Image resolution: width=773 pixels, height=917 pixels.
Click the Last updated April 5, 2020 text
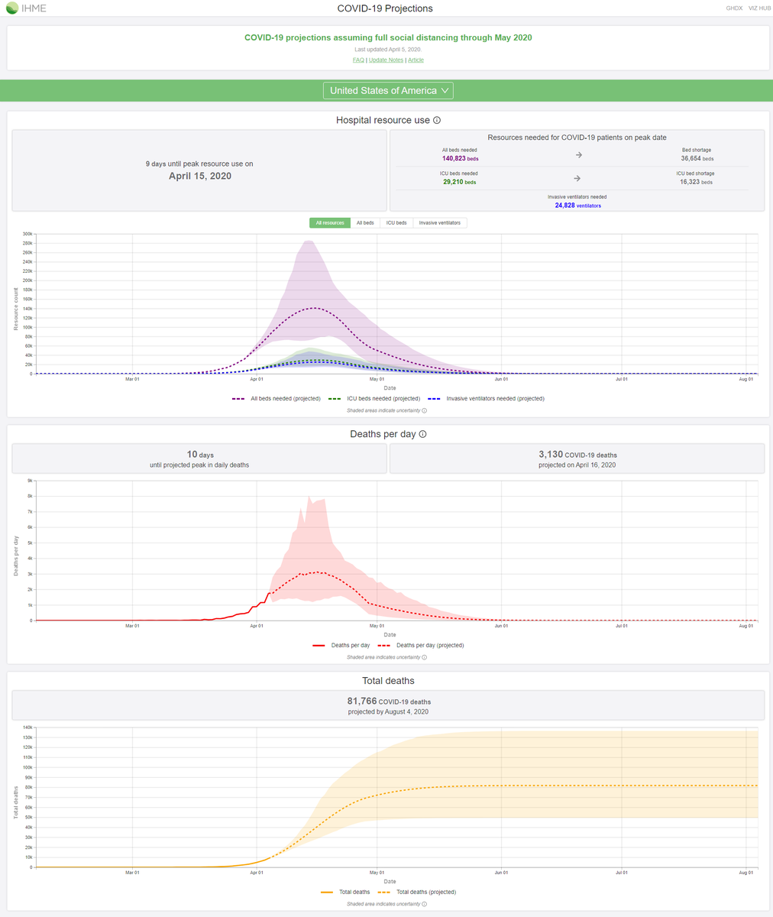pyautogui.click(x=388, y=49)
